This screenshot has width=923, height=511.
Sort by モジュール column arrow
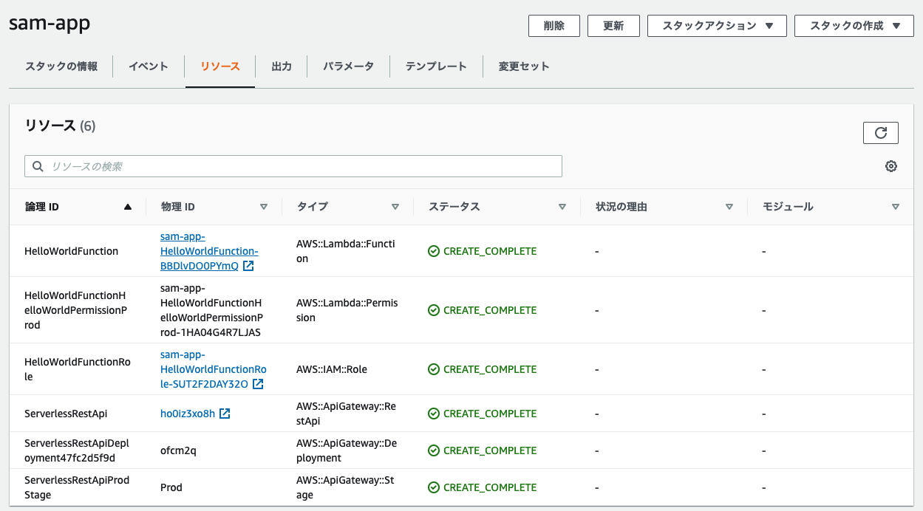[896, 207]
